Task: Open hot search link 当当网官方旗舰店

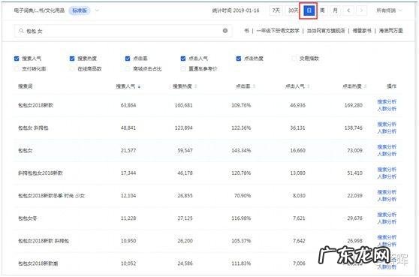Action: click(x=326, y=31)
